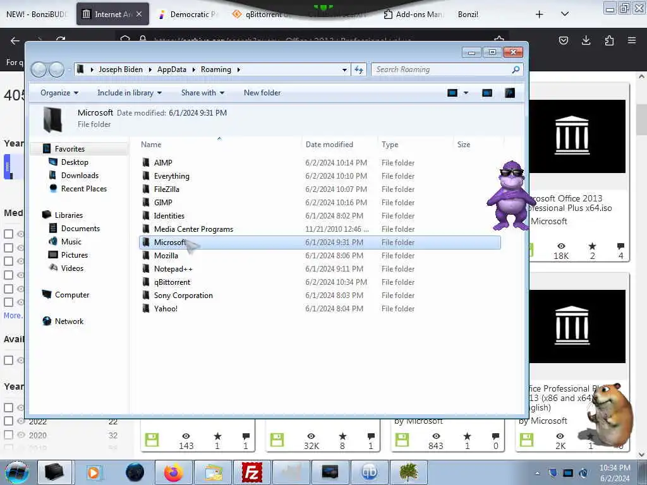The width and height of the screenshot is (647, 485).
Task: Open the Share with dropdown
Action: [203, 93]
